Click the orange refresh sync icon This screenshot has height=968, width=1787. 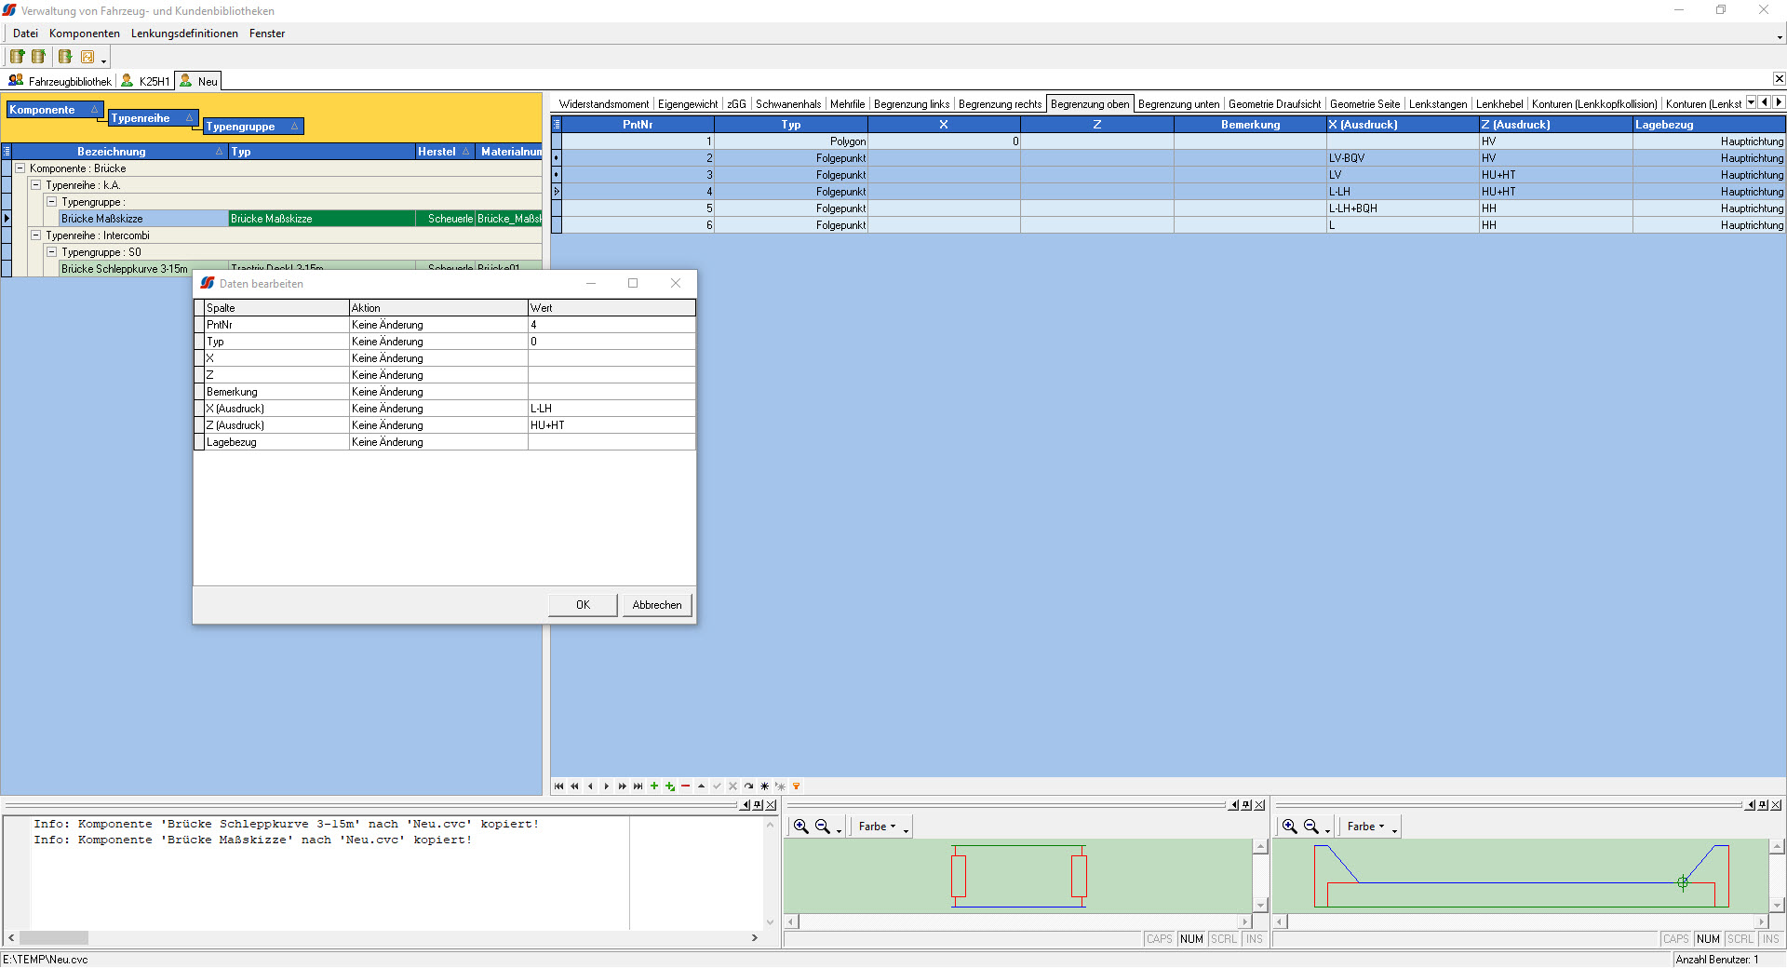tap(87, 57)
